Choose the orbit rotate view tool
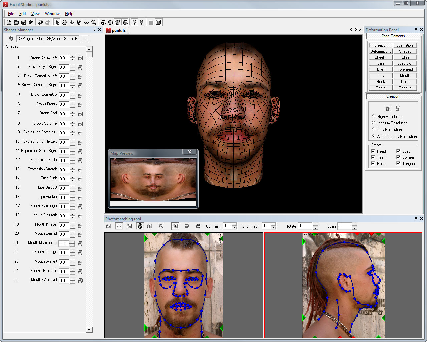This screenshot has height=342, width=427. (79, 22)
